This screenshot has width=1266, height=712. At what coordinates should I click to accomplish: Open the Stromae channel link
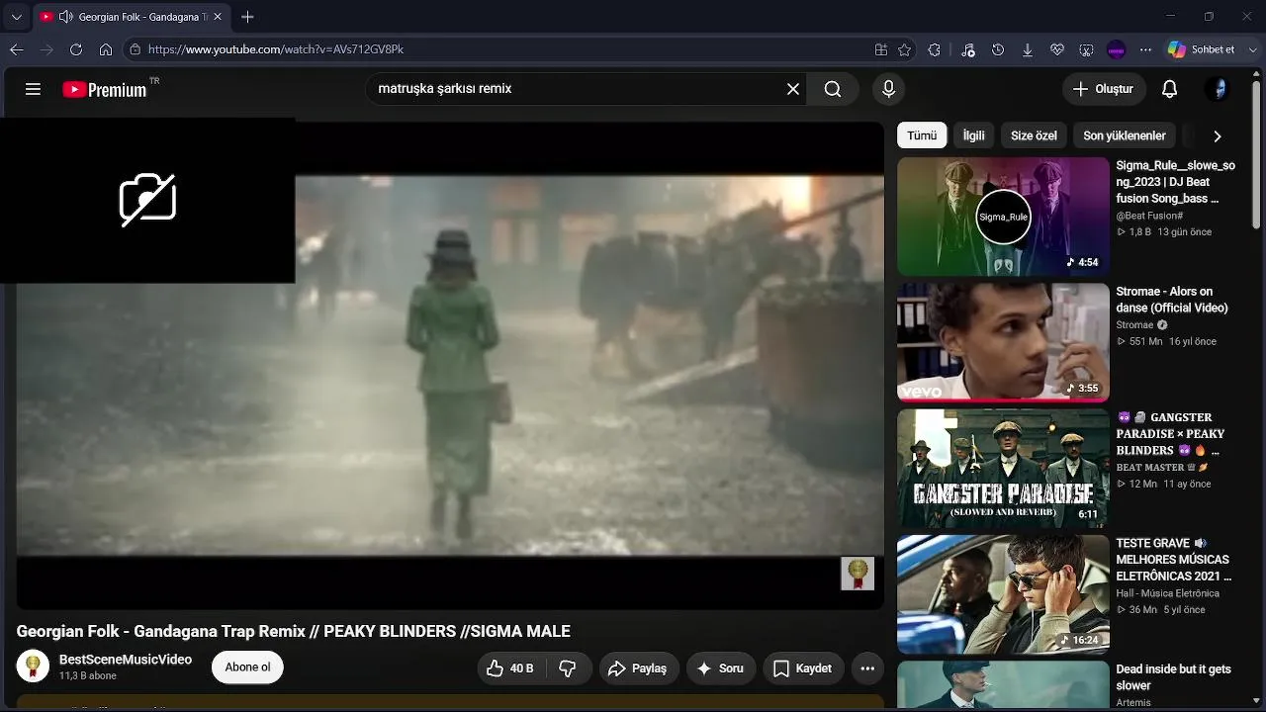[x=1134, y=325]
